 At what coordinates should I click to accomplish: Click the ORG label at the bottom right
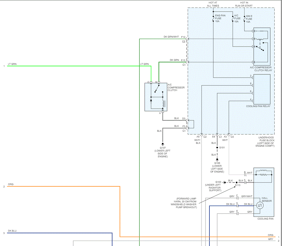271,235
